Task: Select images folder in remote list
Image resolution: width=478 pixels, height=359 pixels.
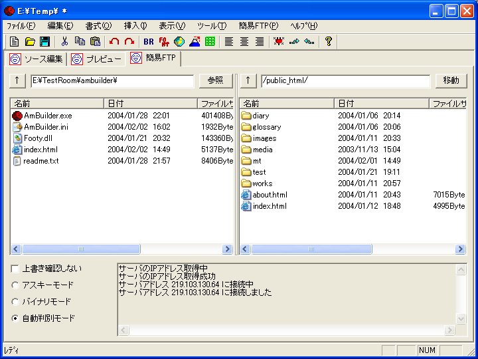Action: pos(259,138)
